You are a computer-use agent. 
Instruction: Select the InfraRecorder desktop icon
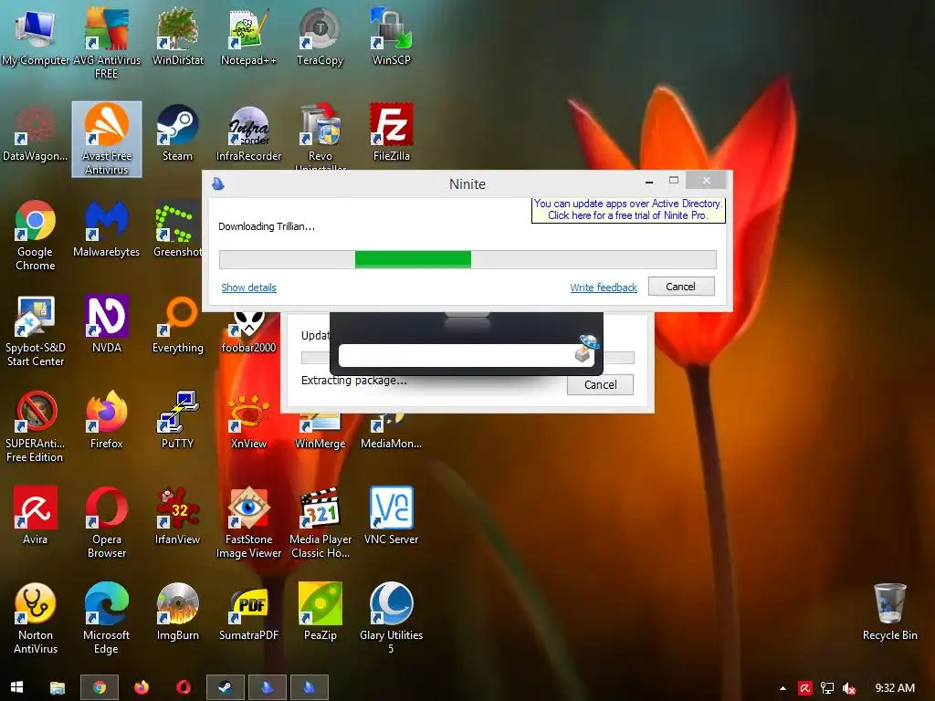(x=248, y=132)
